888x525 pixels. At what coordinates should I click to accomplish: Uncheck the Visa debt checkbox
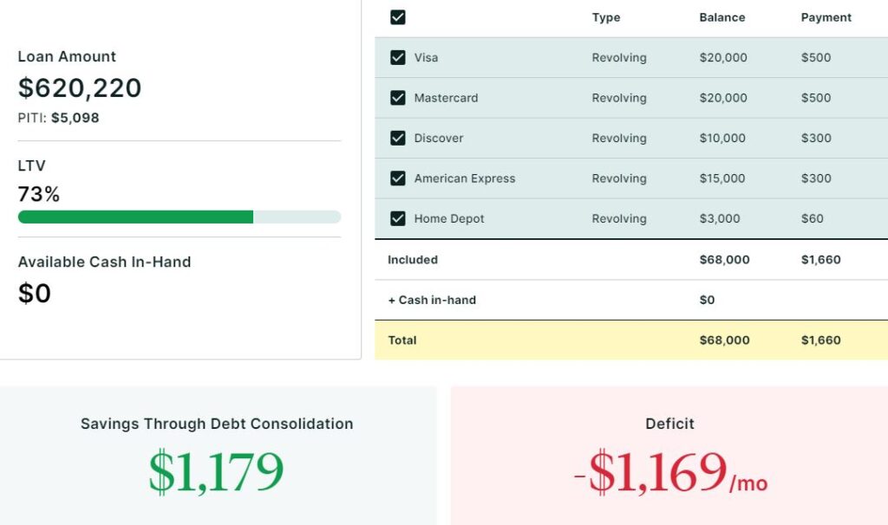pos(398,58)
